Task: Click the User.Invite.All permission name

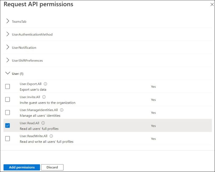Action: 30,97
